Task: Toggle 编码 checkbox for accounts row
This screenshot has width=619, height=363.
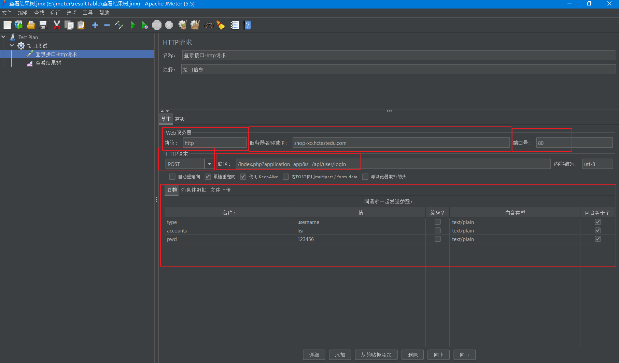Action: tap(437, 230)
